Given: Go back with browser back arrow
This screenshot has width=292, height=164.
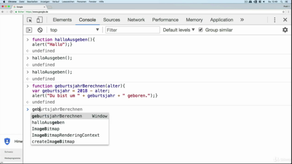Looking at the screenshot, I should (3, 12).
